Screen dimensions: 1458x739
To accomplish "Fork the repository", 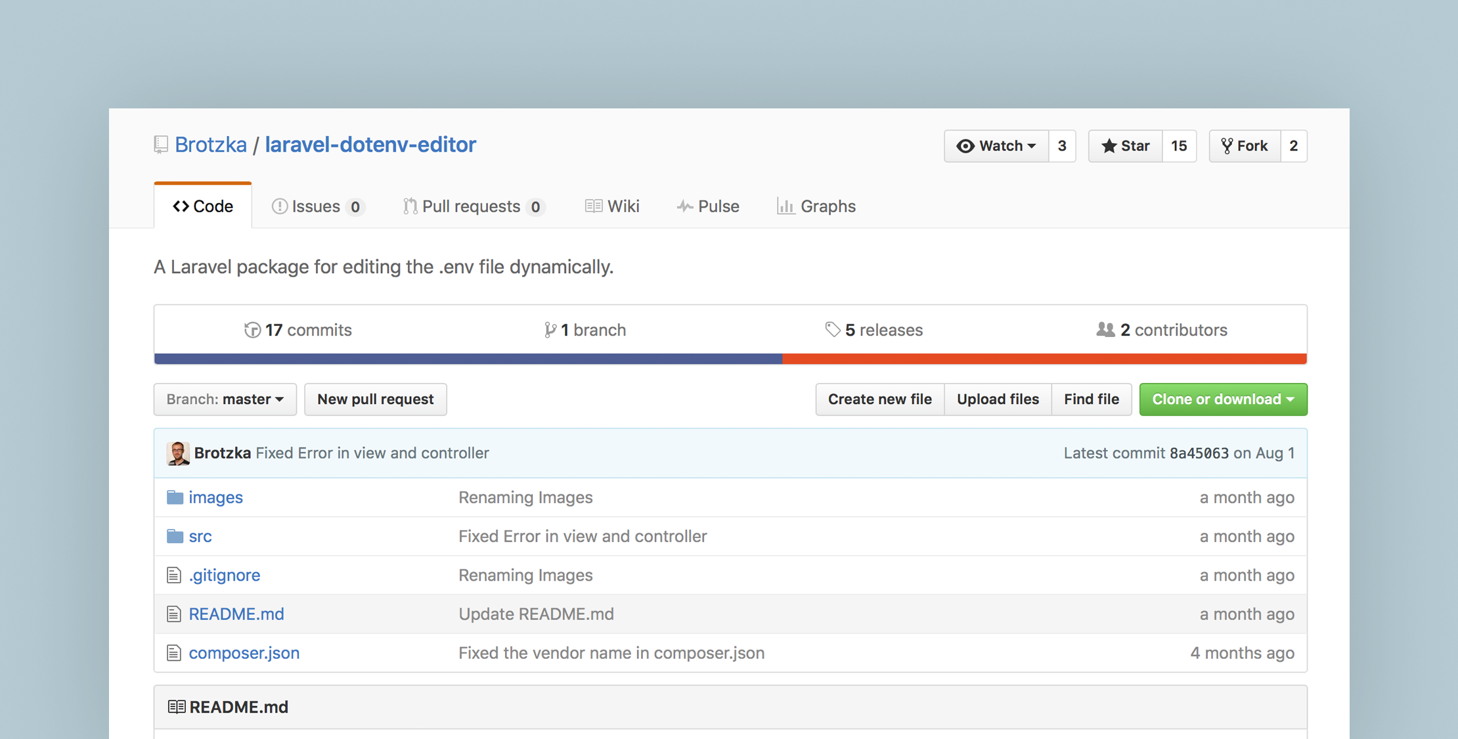I will click(x=1245, y=146).
